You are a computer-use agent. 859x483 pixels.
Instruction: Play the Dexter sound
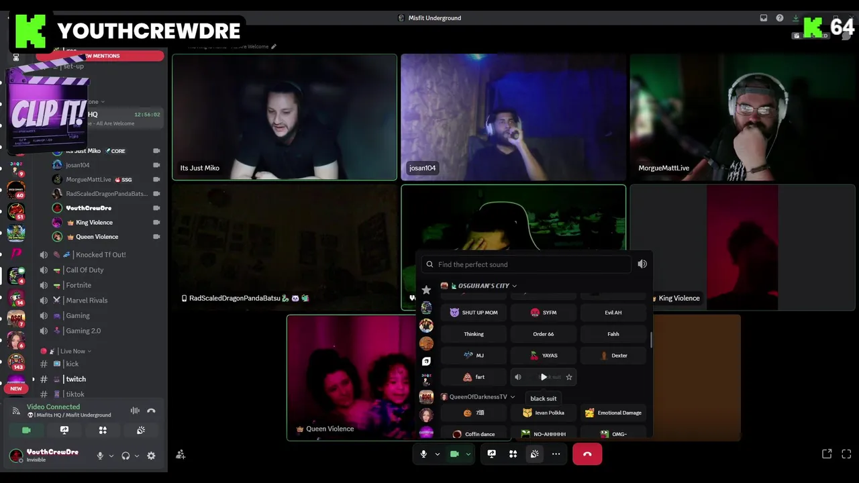613,356
